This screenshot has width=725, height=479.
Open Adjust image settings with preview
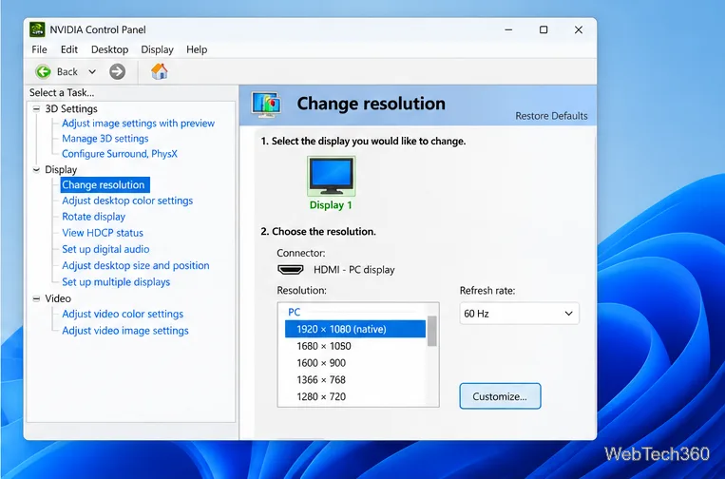(x=138, y=124)
